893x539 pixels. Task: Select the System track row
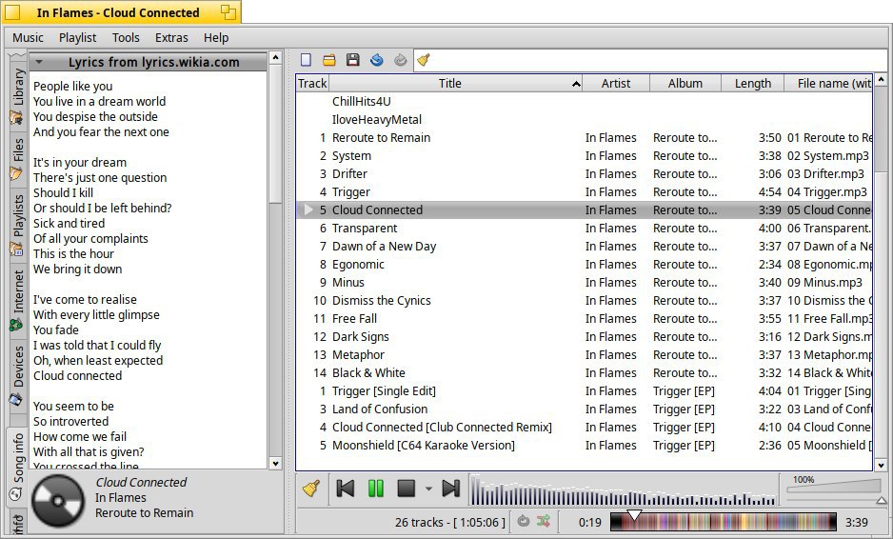pyautogui.click(x=584, y=156)
